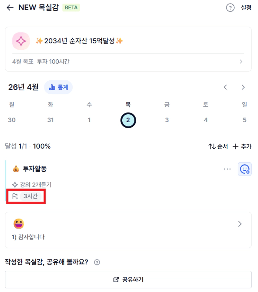Select Wednesday the 1st in calendar
The image size is (258, 292).
click(x=89, y=120)
